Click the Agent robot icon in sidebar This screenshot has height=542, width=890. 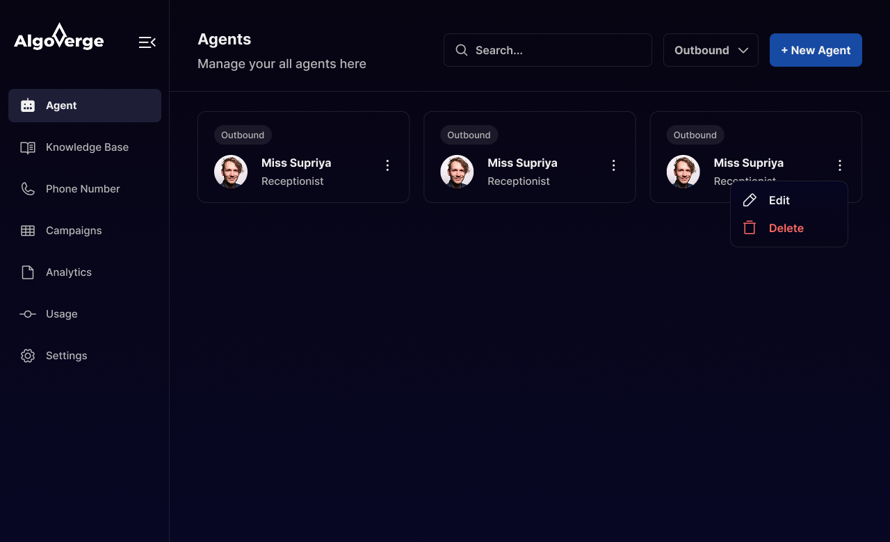[28, 106]
